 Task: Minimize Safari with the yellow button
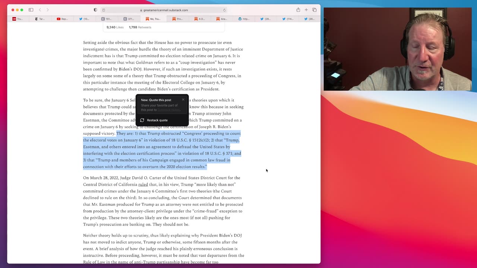click(x=17, y=10)
